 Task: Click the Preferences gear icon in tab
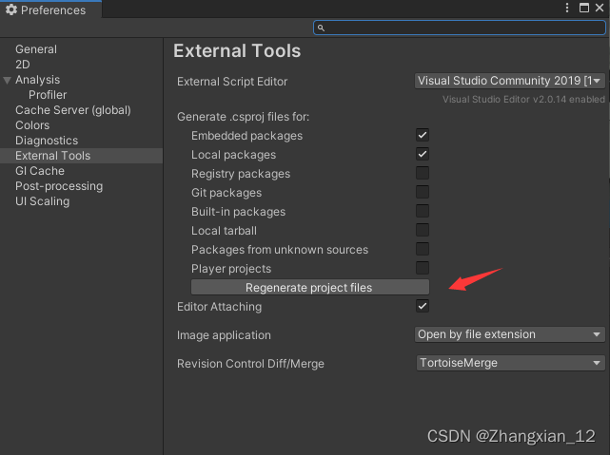pos(11,9)
